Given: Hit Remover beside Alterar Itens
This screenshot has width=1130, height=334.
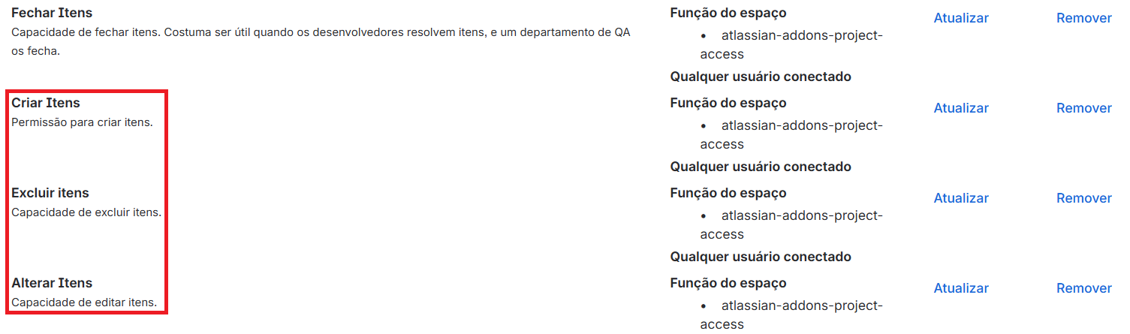Looking at the screenshot, I should (x=1083, y=288).
